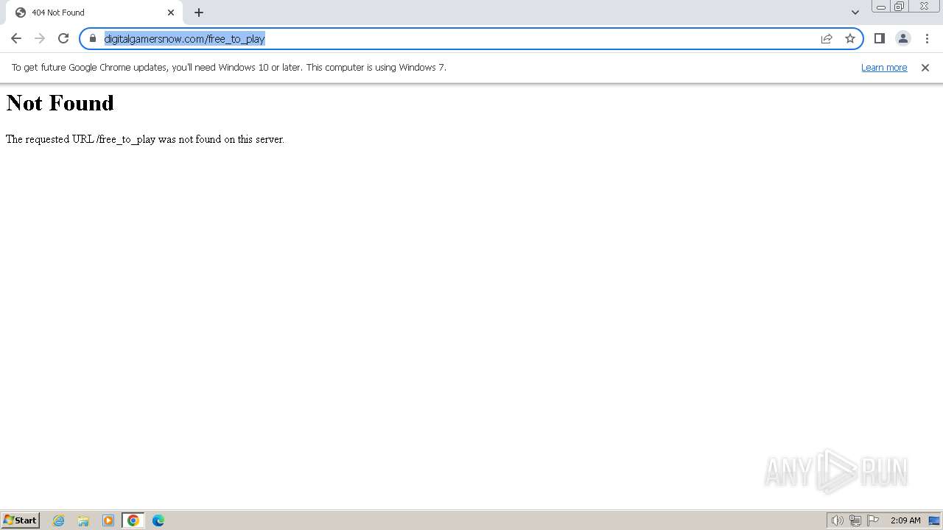Open the Action Center flag icon
This screenshot has width=943, height=530.
[873, 520]
